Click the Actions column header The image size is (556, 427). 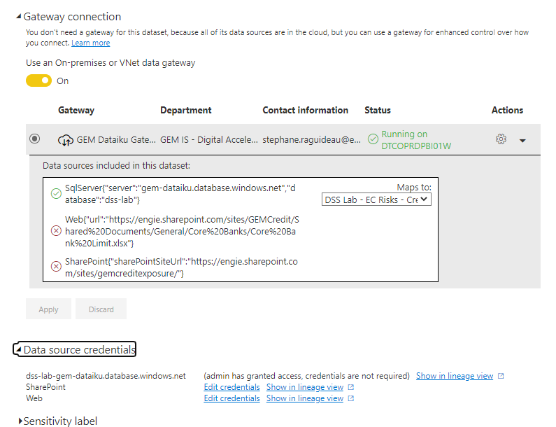[507, 111]
